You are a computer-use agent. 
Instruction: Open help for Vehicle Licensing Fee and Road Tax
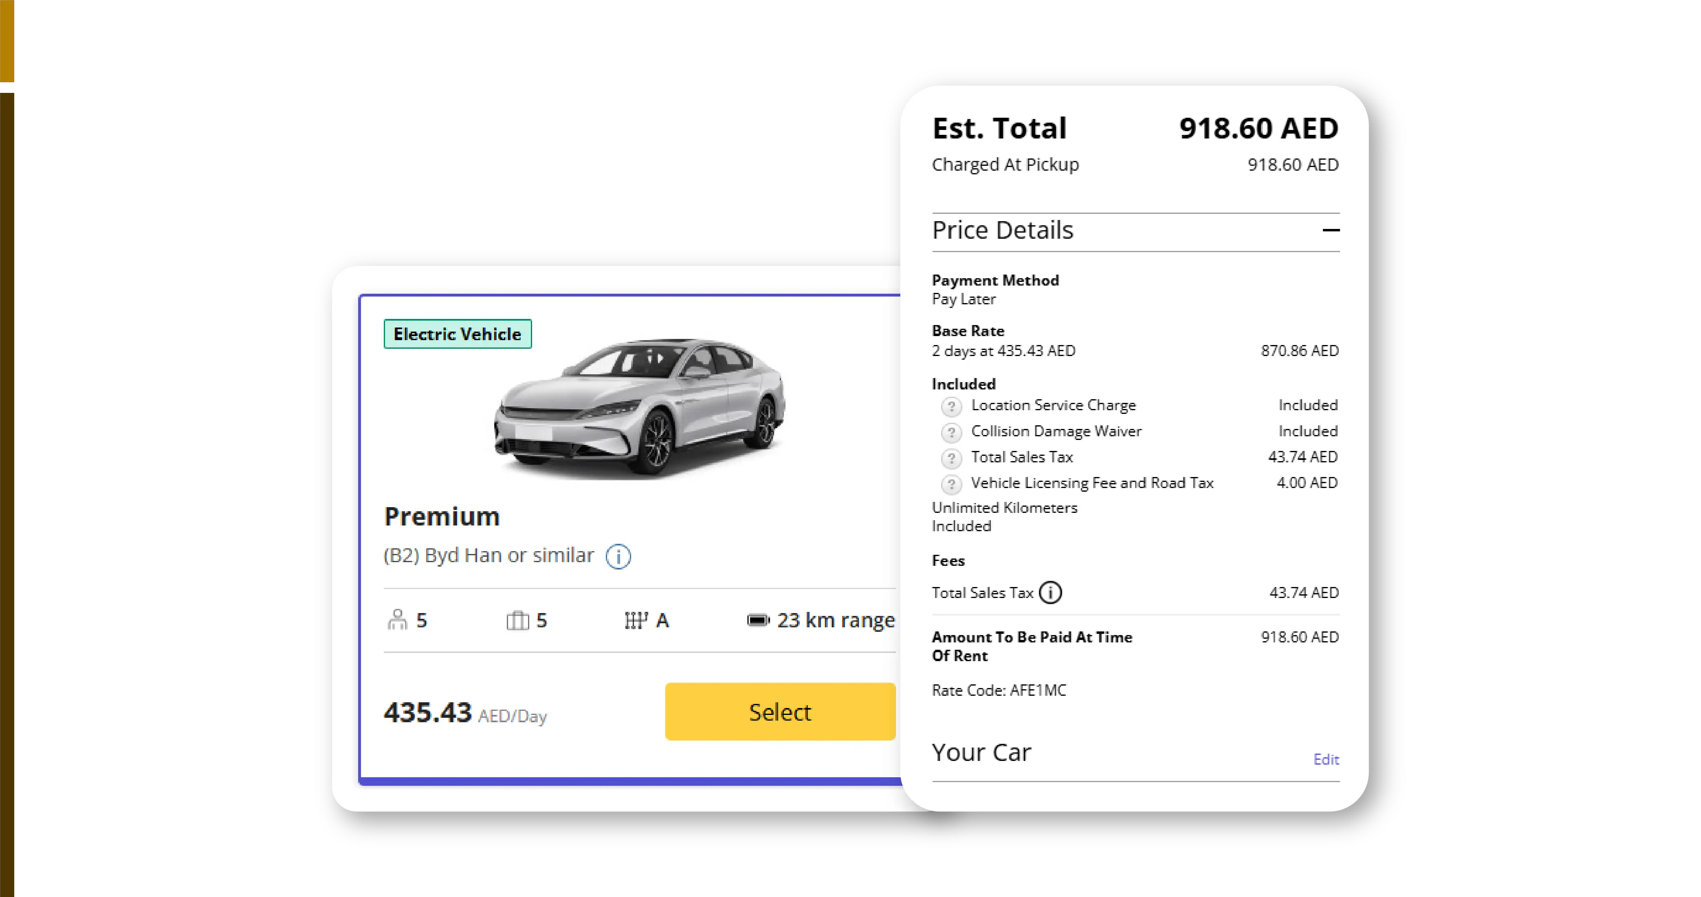951,484
